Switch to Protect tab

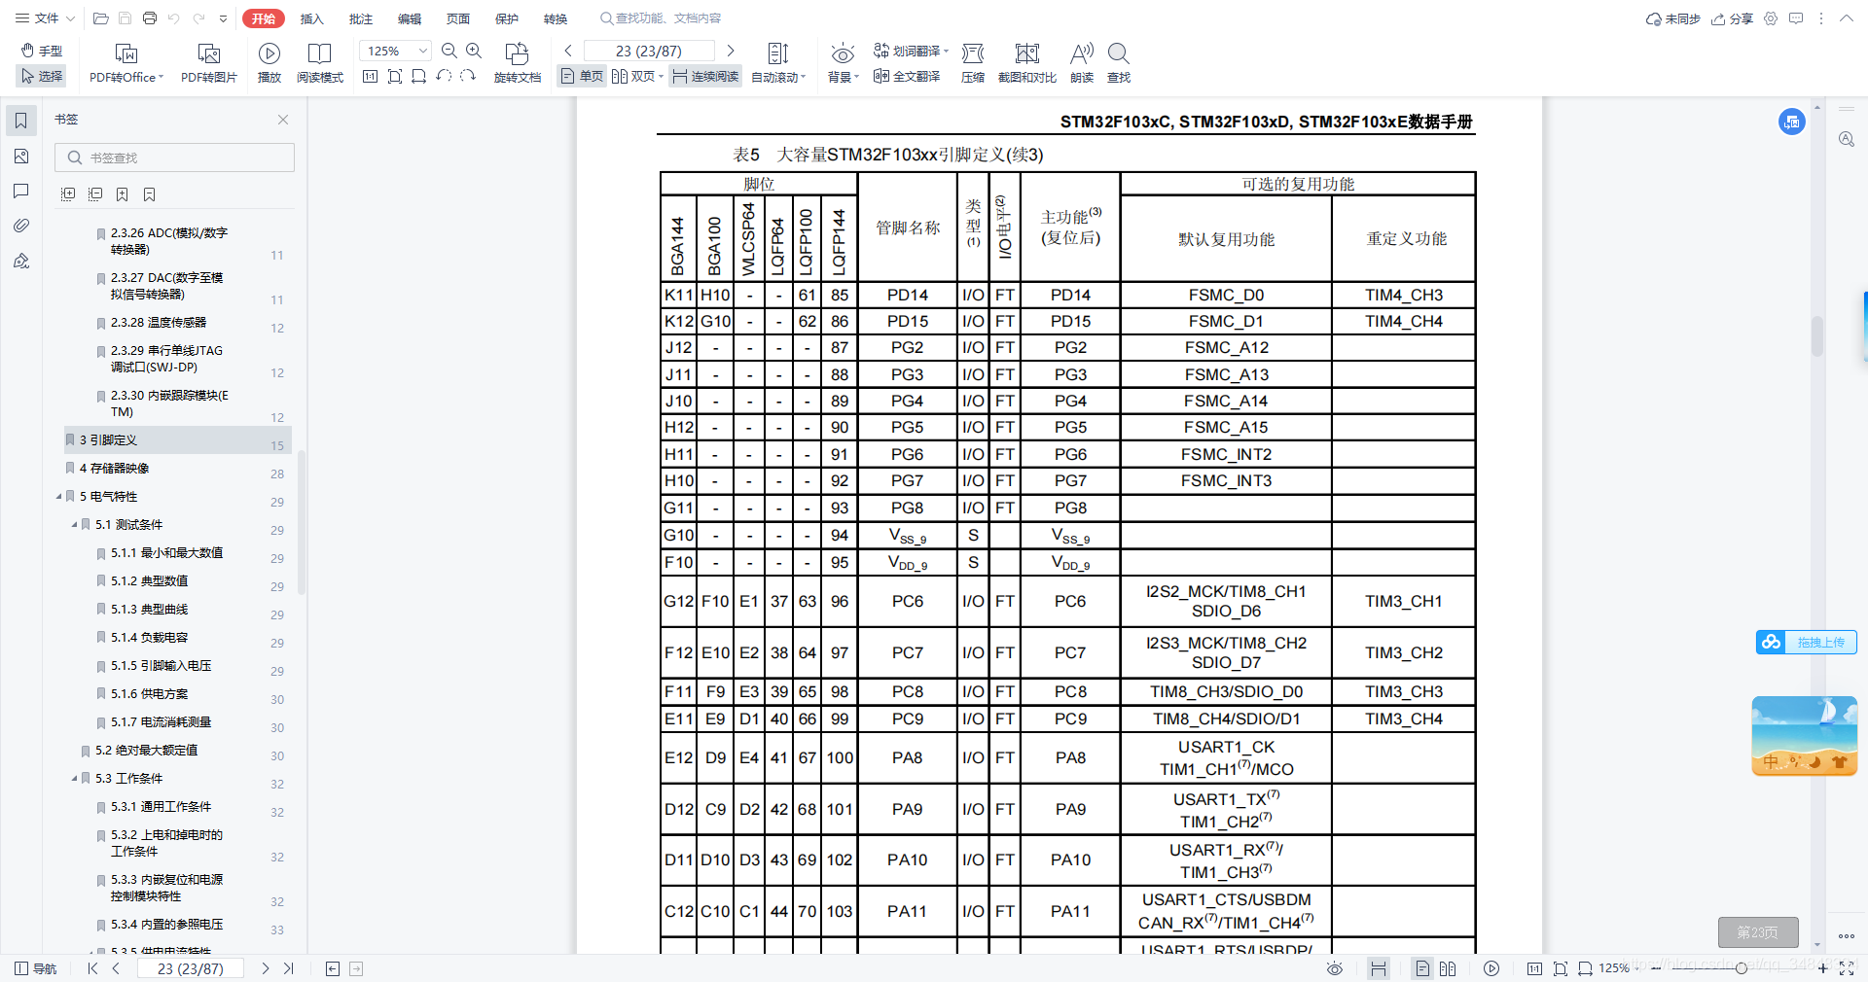pos(507,18)
